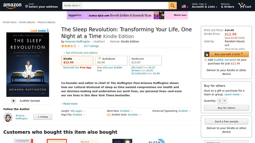The width and height of the screenshot is (255, 143).
Task: Click Arianna Huffington's author photo
Action: point(8,117)
